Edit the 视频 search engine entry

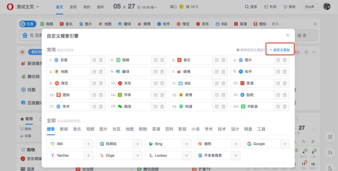155,60
